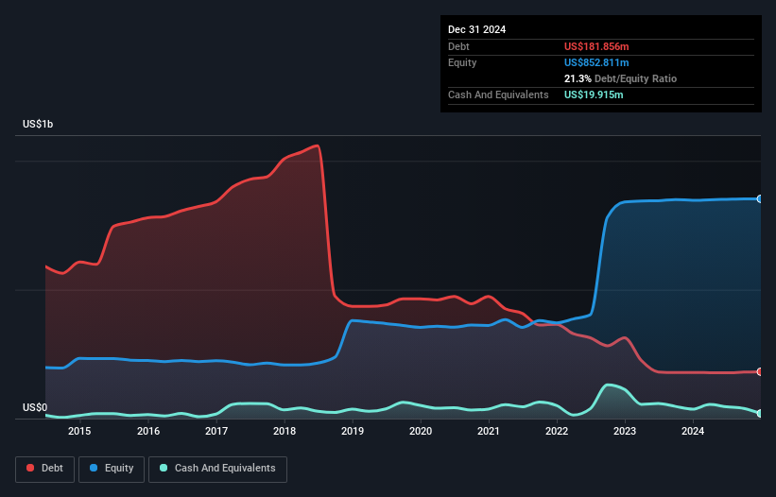The width and height of the screenshot is (776, 497).
Task: Click the 2015 x-axis label
Action: point(79,431)
